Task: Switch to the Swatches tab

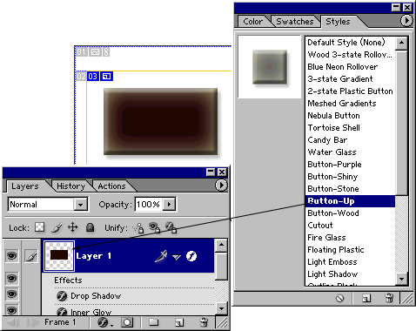Action: coord(295,22)
